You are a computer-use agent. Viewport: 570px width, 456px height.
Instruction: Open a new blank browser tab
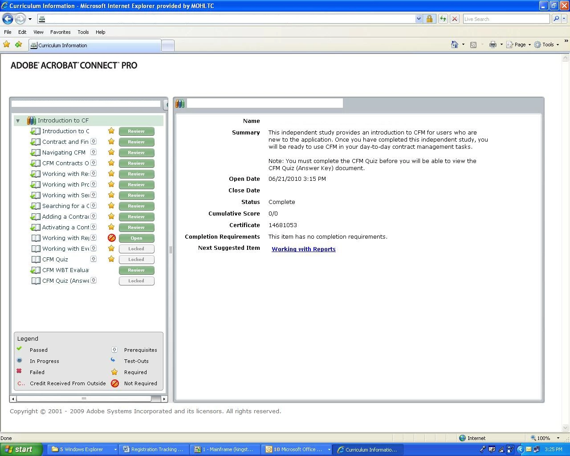tap(167, 45)
